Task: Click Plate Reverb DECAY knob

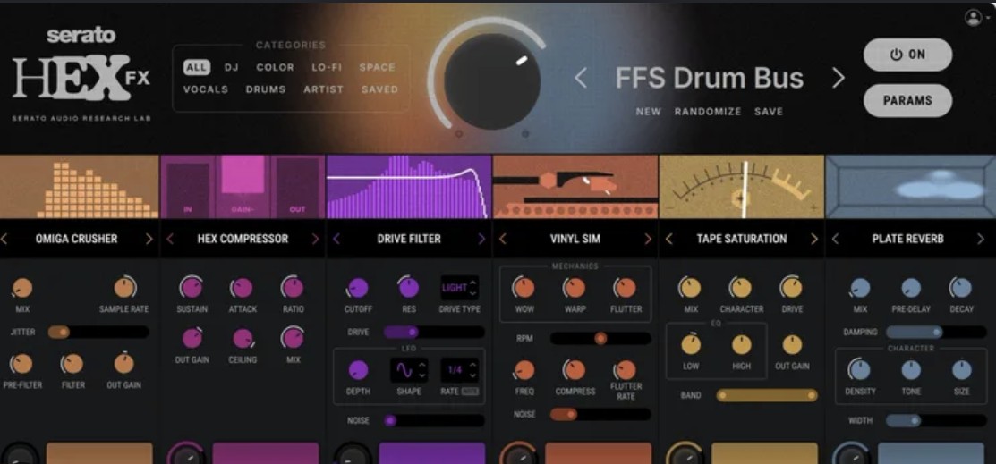Action: pyautogui.click(x=962, y=288)
